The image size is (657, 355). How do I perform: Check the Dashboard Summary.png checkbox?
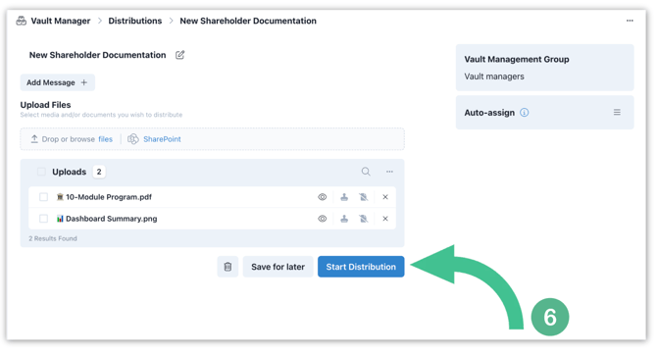43,219
